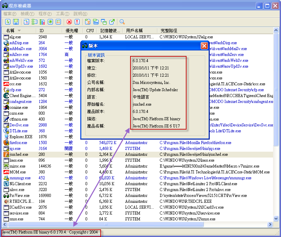Click the horizontal scrollbar right arrow
The image size is (281, 237).
(x=270, y=224)
